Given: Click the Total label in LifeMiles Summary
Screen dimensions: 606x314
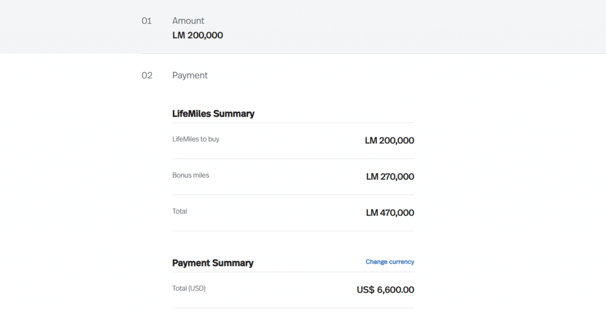Looking at the screenshot, I should [179, 212].
